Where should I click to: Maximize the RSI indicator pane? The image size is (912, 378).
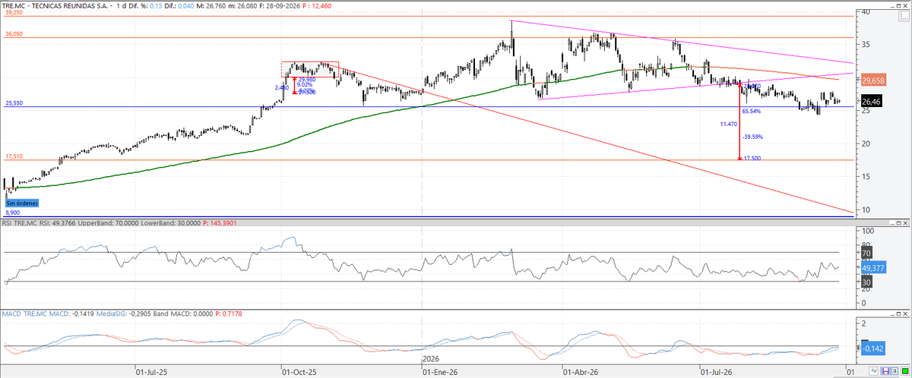pyautogui.click(x=898, y=223)
